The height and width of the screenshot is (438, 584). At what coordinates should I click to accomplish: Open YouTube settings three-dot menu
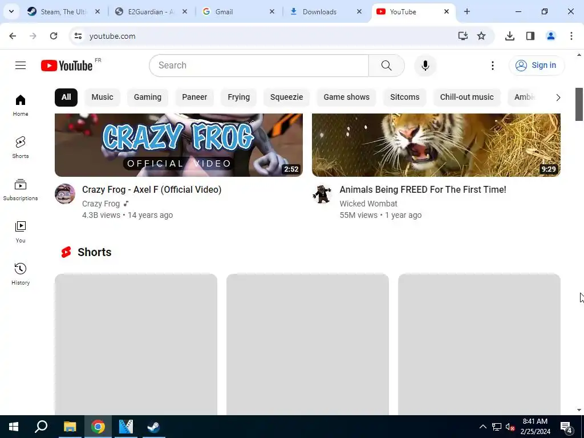click(x=492, y=66)
